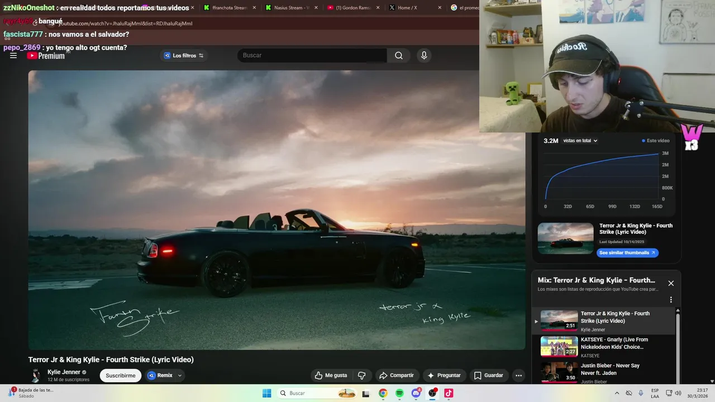
Task: Expand the dropdown arrow next to Remix
Action: (180, 375)
